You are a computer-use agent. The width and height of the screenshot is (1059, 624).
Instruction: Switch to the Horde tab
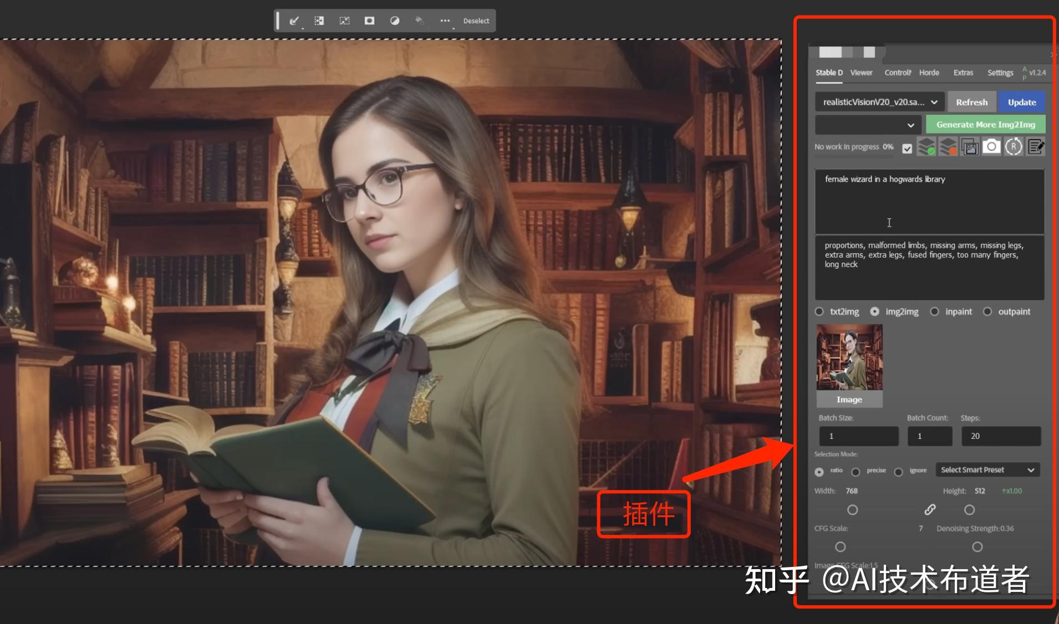928,73
